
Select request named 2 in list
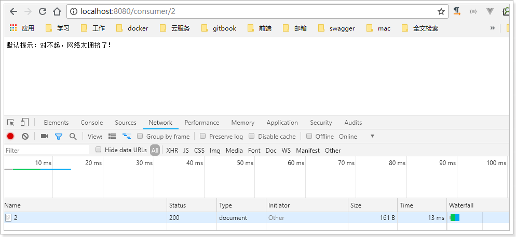16,218
